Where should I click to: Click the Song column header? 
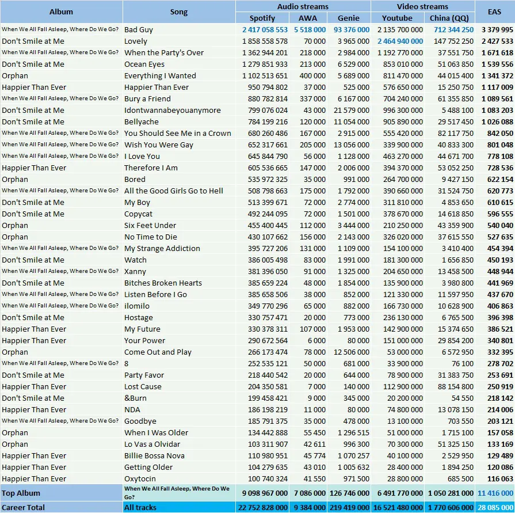click(179, 12)
